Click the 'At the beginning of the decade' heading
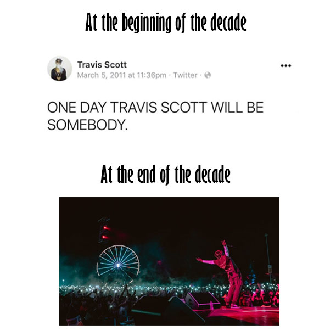The width and height of the screenshot is (336, 336). tap(165, 23)
